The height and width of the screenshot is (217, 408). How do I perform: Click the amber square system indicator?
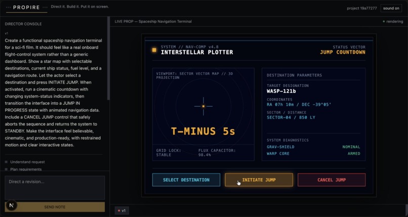coord(154,50)
